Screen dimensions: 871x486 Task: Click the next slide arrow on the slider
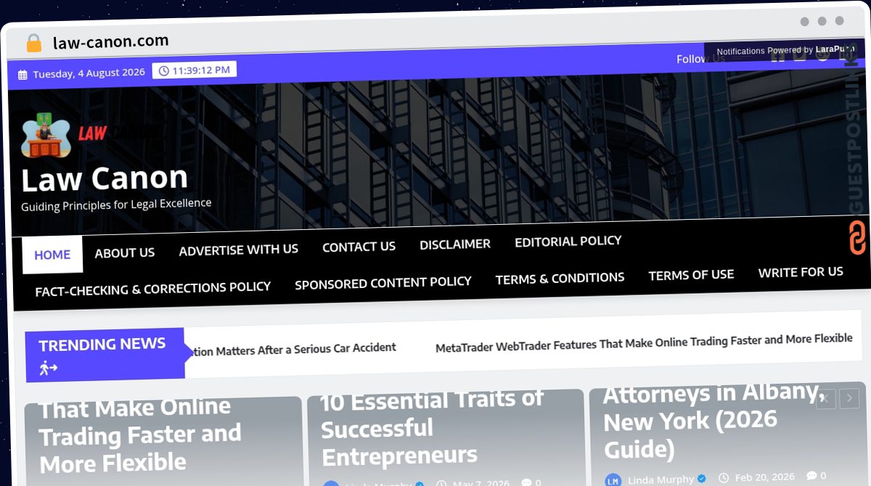[849, 398]
